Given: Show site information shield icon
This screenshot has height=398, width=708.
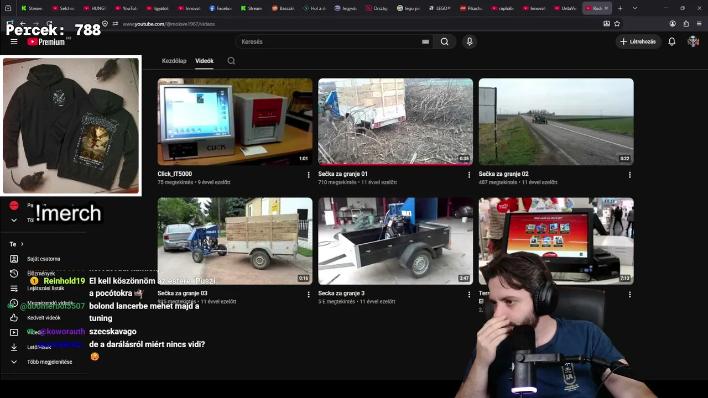Looking at the screenshot, I should point(105,24).
